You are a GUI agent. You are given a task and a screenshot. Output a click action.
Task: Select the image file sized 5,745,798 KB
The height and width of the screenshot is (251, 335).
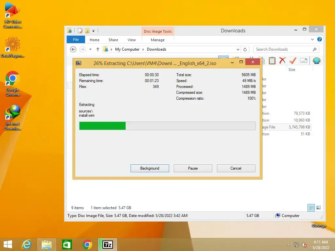click(299, 127)
